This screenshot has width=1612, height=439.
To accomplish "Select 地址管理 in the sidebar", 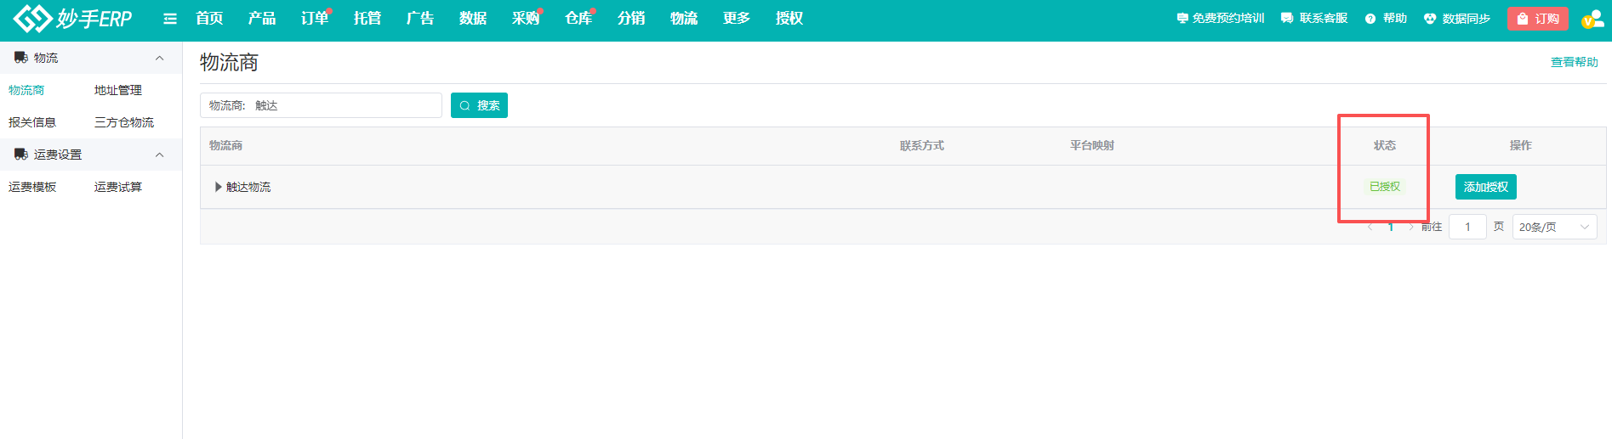I will pyautogui.click(x=118, y=90).
